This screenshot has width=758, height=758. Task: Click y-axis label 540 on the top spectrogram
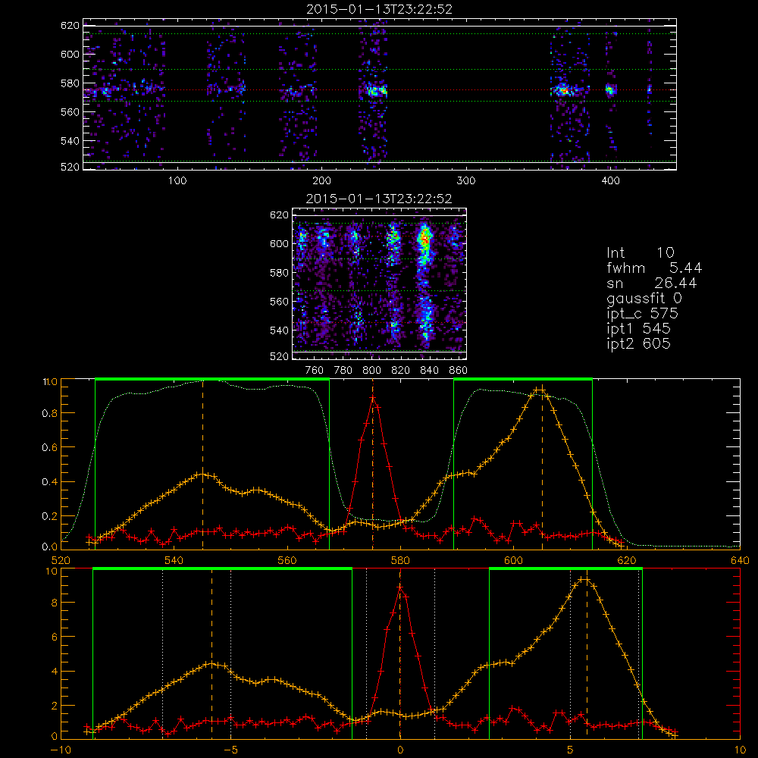click(70, 141)
